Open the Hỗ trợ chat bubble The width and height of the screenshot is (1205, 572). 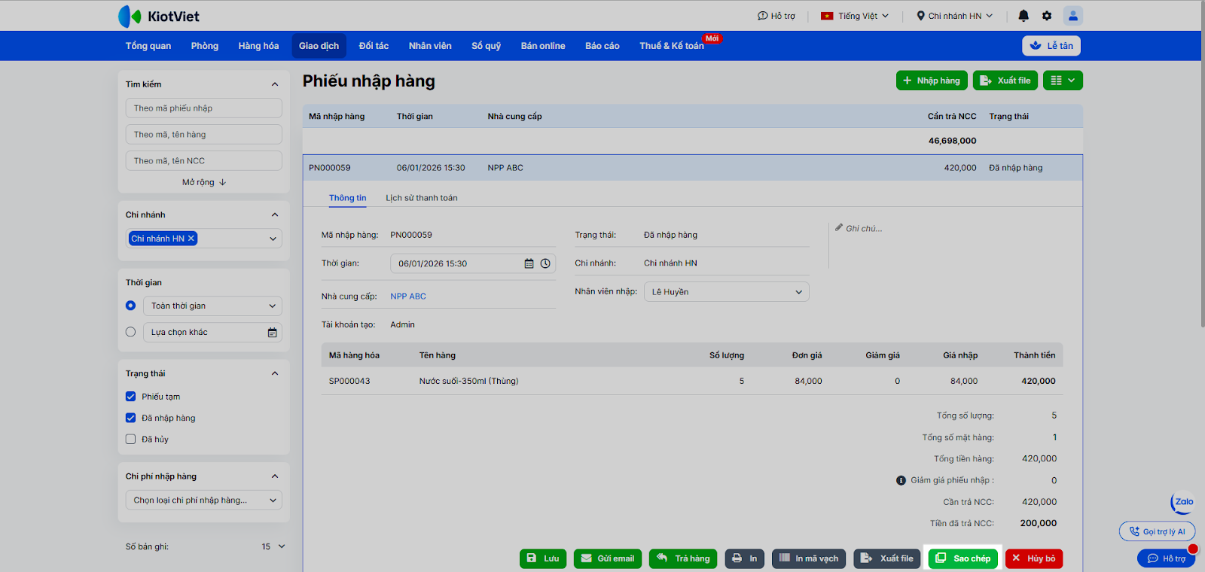1166,558
